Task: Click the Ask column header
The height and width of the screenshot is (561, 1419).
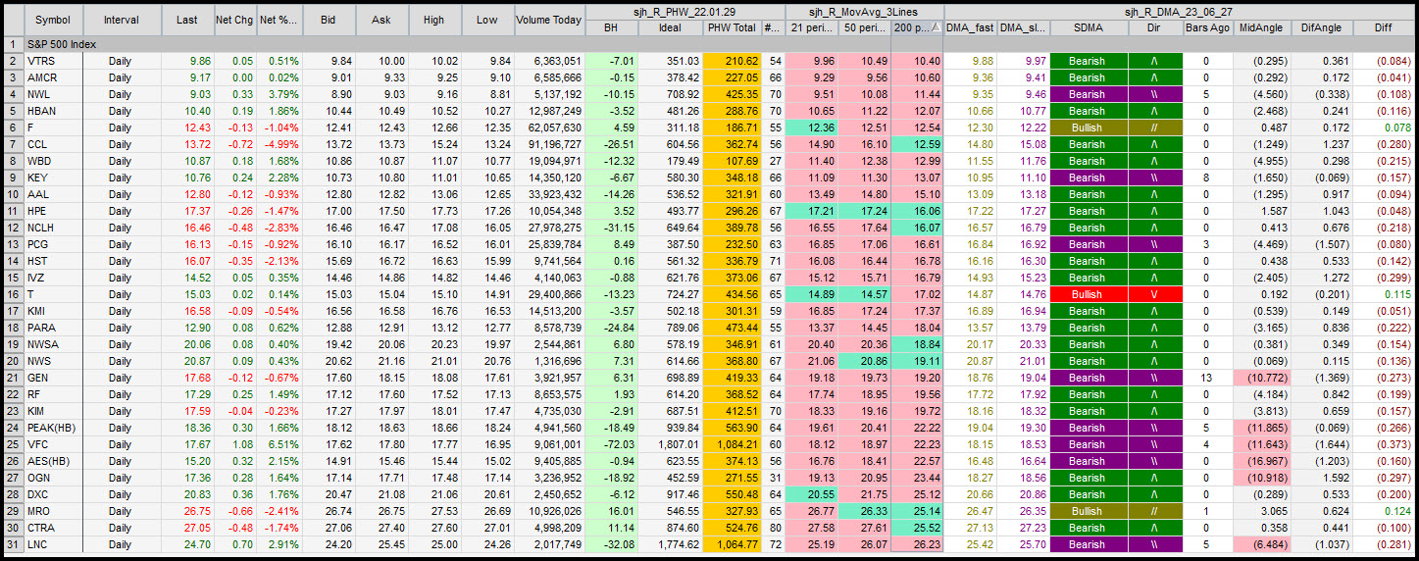Action: tap(381, 20)
